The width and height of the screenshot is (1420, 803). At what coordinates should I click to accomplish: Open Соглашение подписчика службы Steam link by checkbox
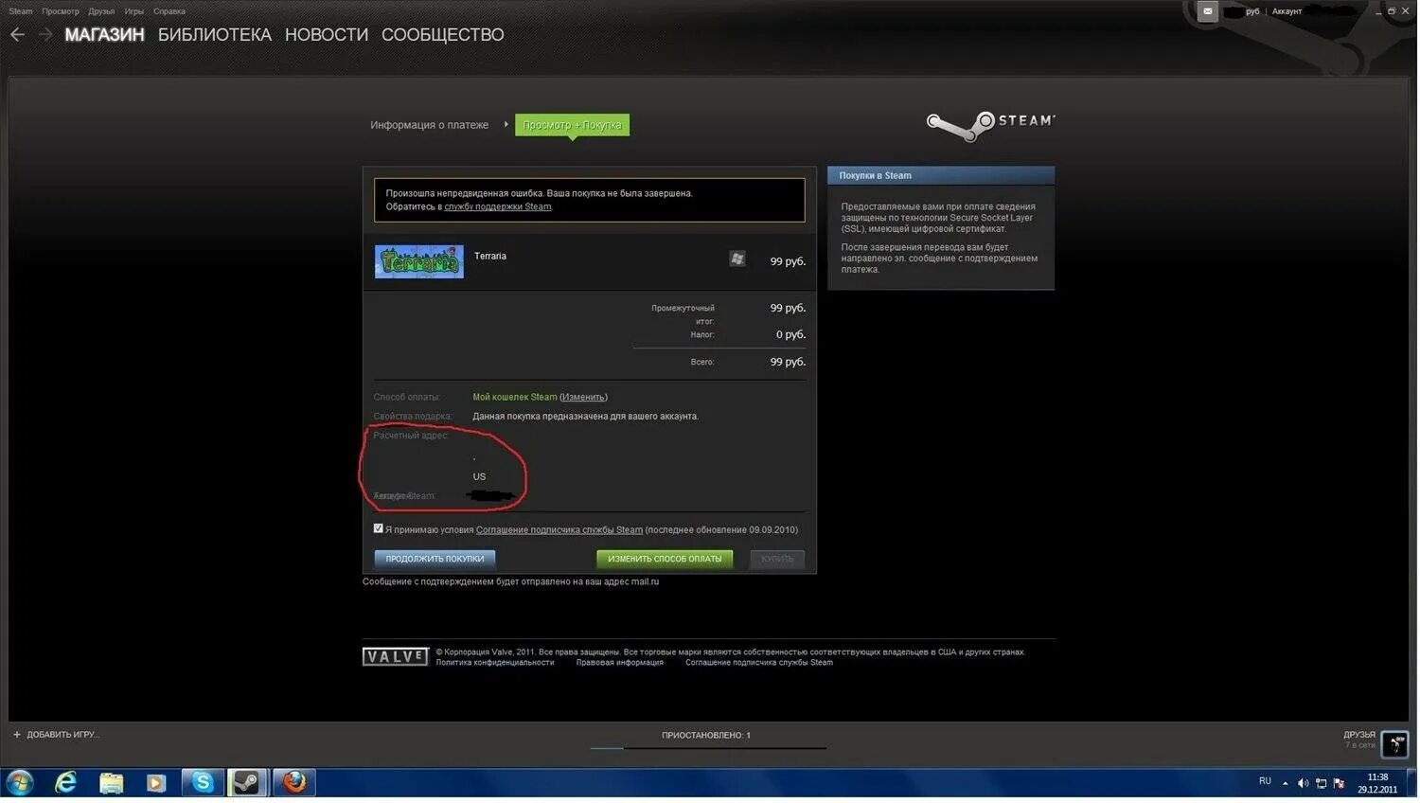point(559,530)
